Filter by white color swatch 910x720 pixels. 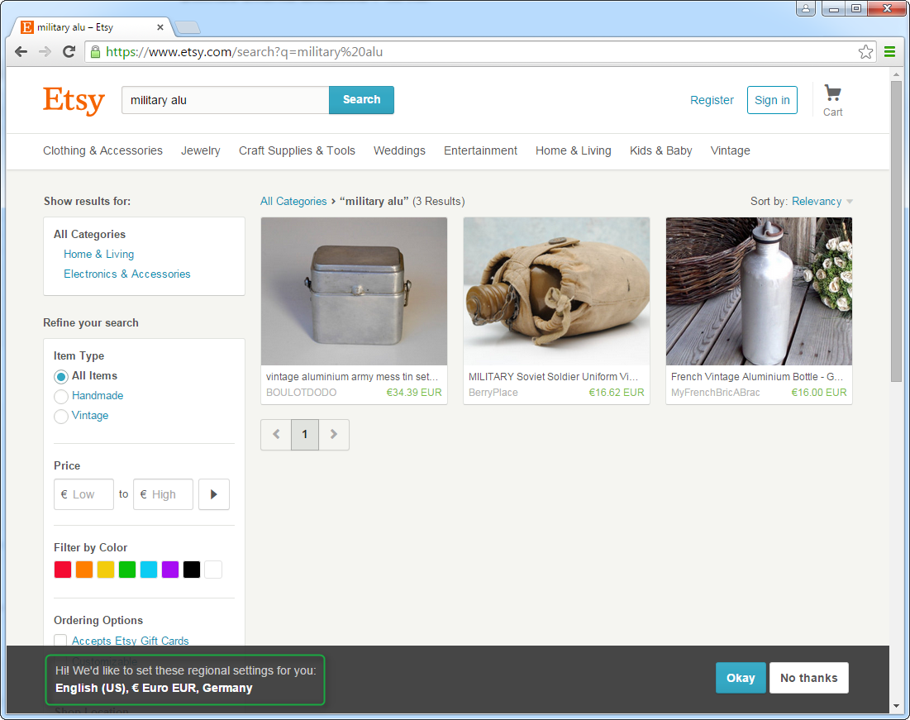click(x=213, y=570)
